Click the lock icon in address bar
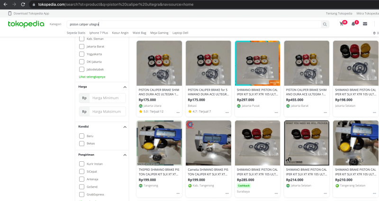This screenshot has height=201, width=379. pyautogui.click(x=34, y=4)
